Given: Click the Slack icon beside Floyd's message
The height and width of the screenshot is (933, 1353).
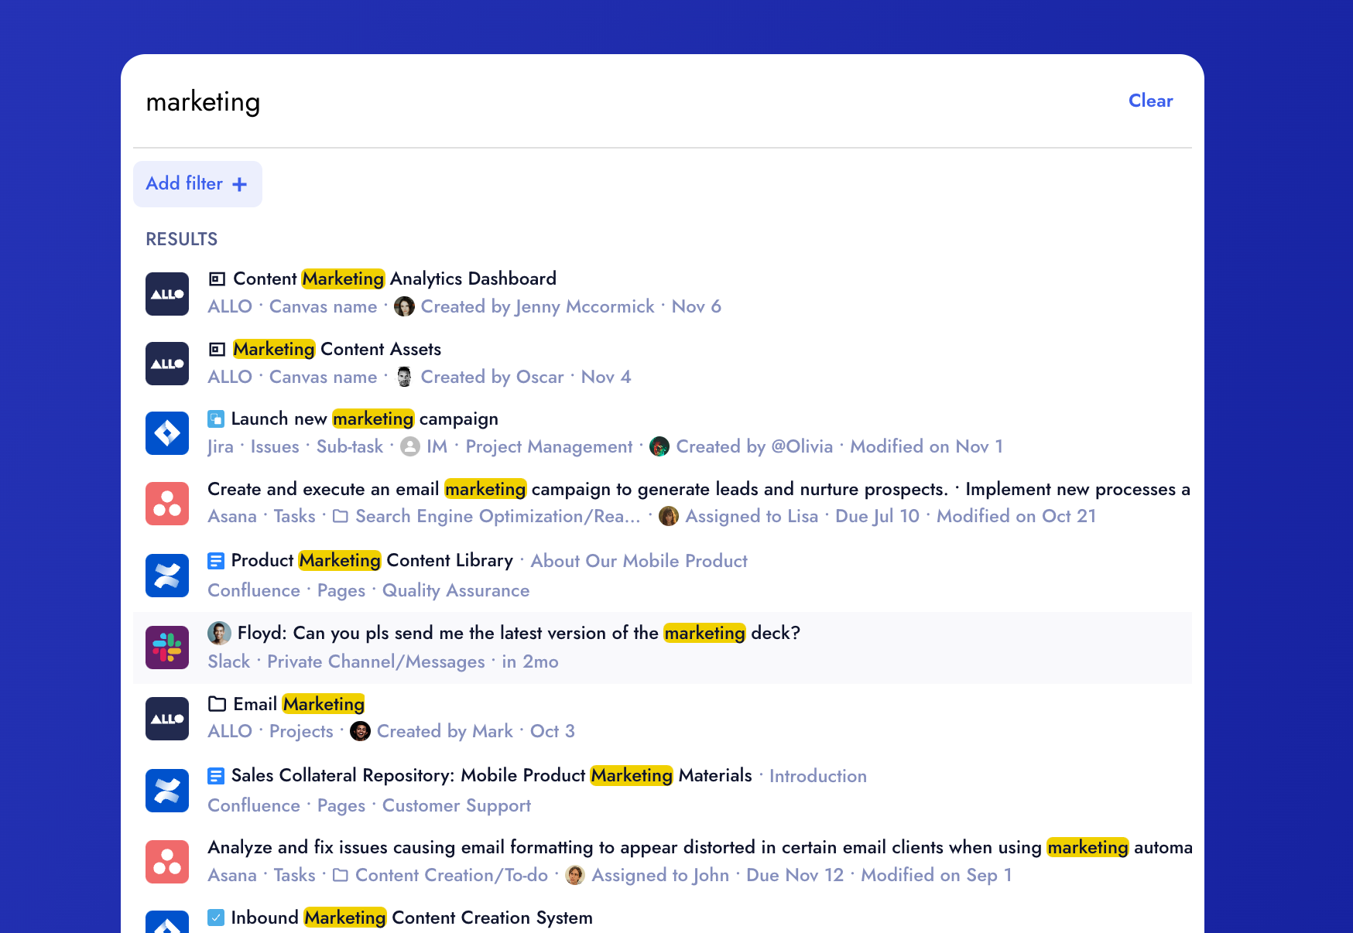Looking at the screenshot, I should point(167,648).
